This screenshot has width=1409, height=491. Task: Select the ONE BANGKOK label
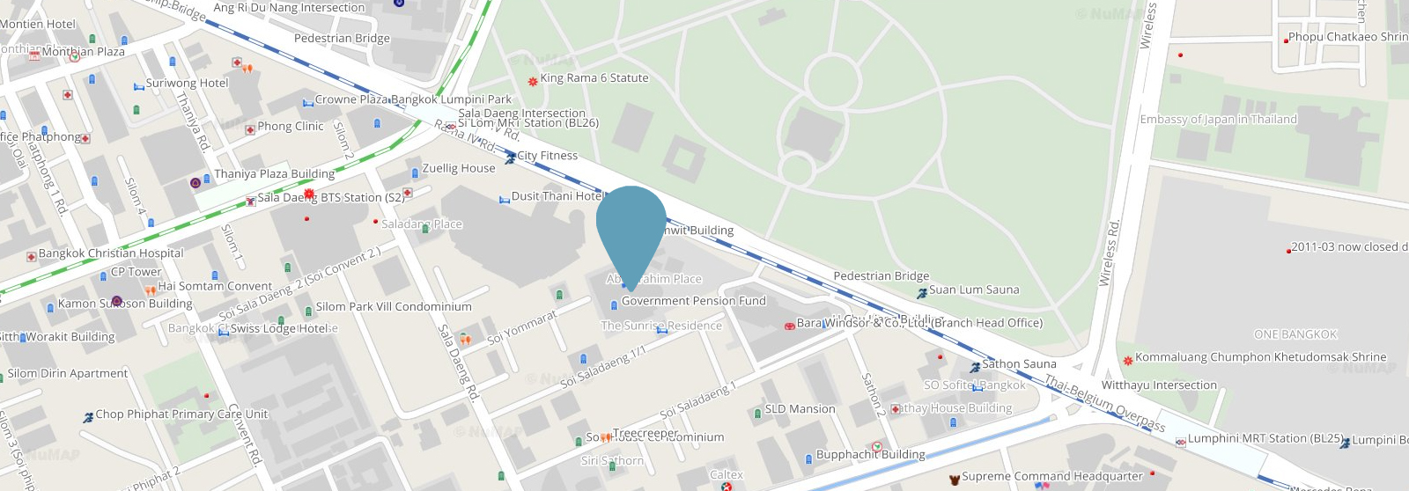pos(1295,334)
